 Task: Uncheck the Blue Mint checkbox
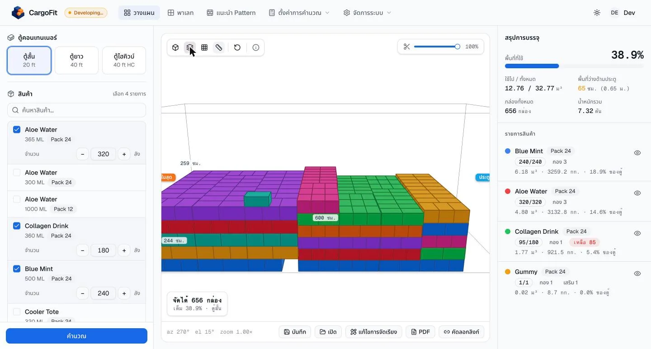click(x=17, y=269)
